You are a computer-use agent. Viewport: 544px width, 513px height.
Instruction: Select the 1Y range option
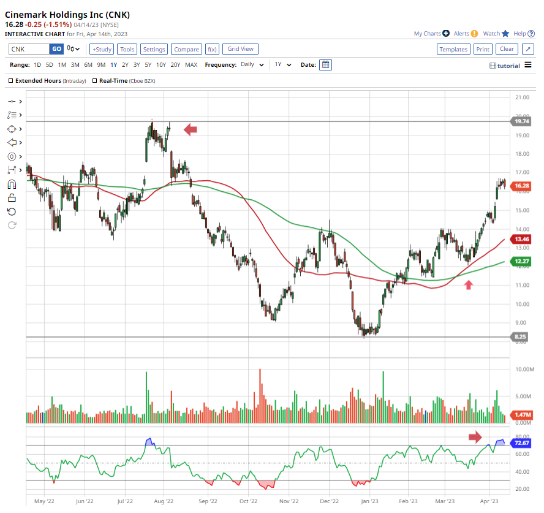[x=114, y=65]
